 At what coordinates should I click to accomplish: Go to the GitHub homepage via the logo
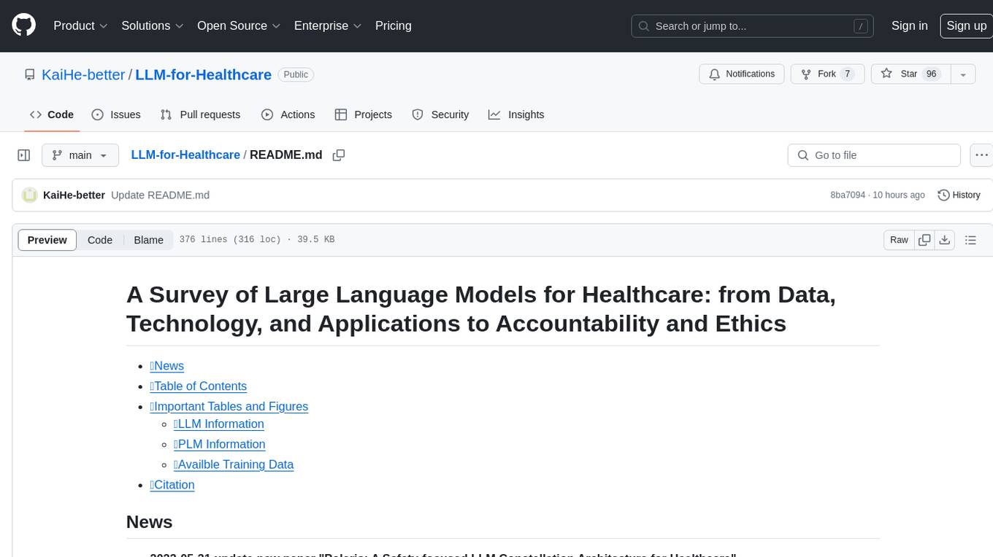click(x=23, y=26)
